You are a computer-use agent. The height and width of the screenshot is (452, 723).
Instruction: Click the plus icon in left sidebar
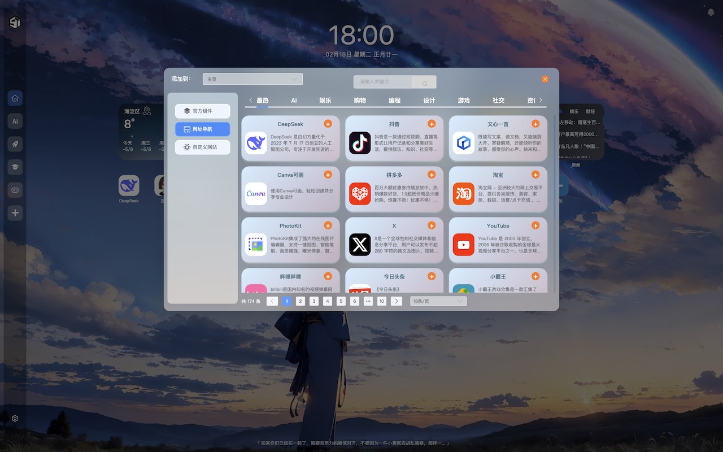click(x=15, y=213)
